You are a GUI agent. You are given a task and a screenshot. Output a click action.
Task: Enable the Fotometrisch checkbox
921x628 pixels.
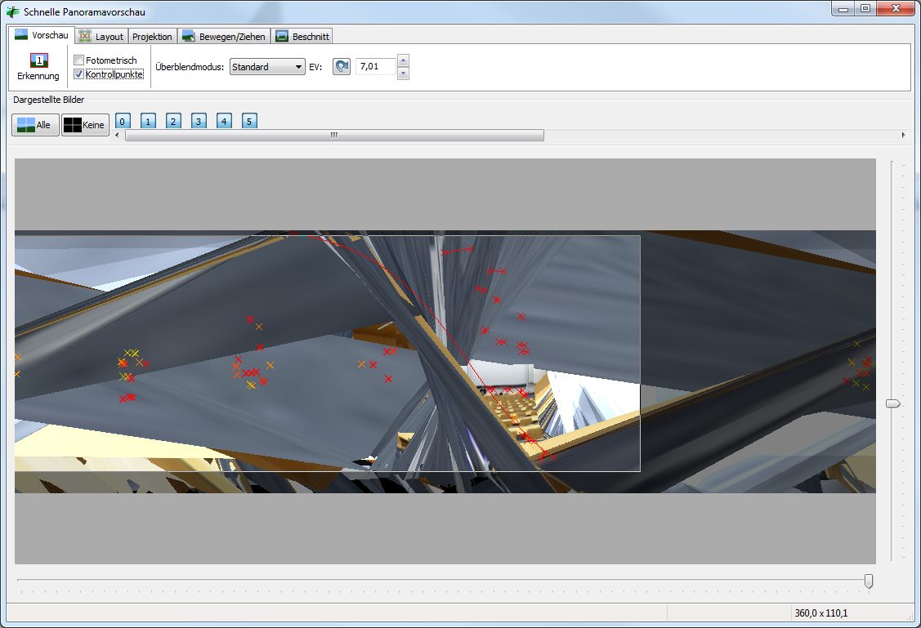pos(79,60)
